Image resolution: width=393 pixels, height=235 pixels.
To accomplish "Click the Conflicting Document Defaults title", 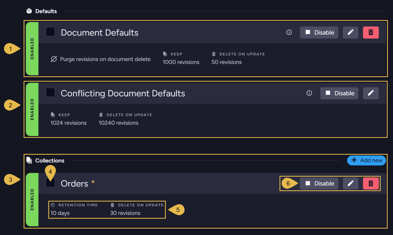I will (x=123, y=93).
